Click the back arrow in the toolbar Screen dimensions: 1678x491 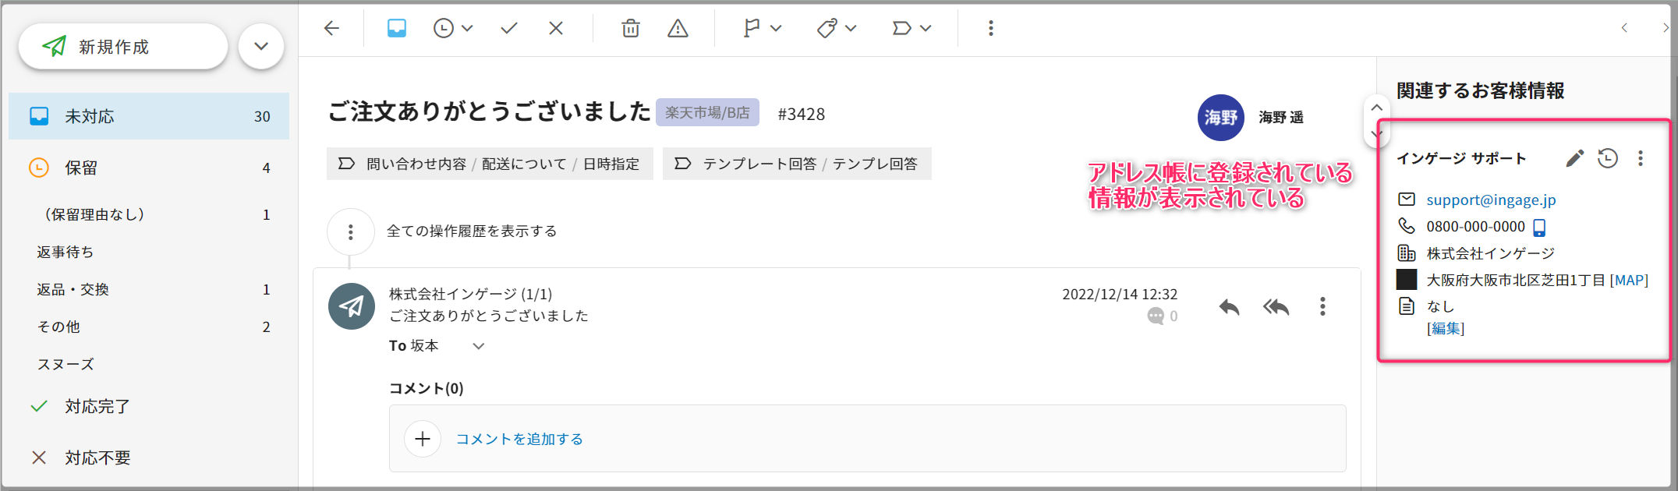point(331,29)
